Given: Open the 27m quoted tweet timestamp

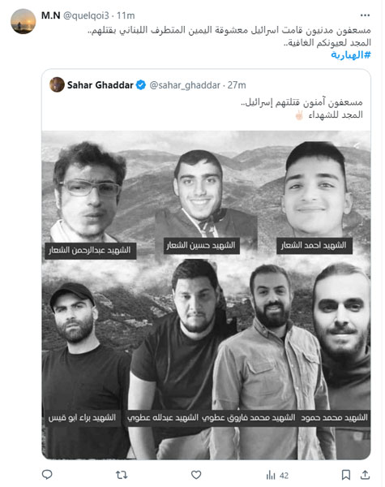Looking at the screenshot, I should 237,85.
